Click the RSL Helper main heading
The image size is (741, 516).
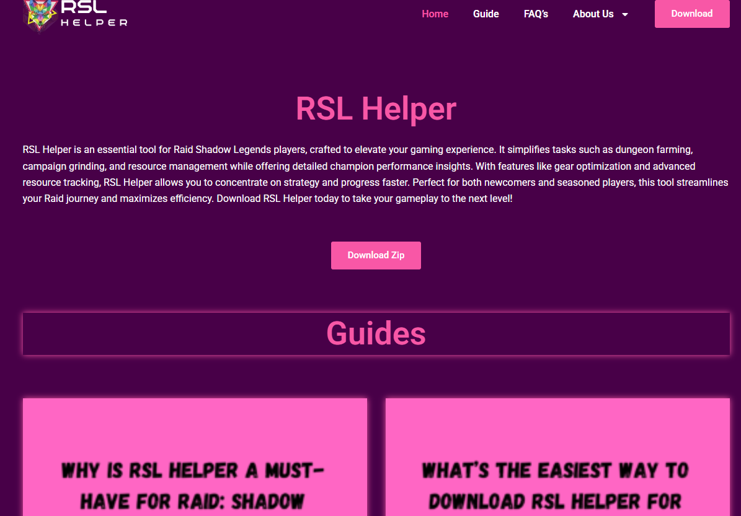click(x=376, y=108)
